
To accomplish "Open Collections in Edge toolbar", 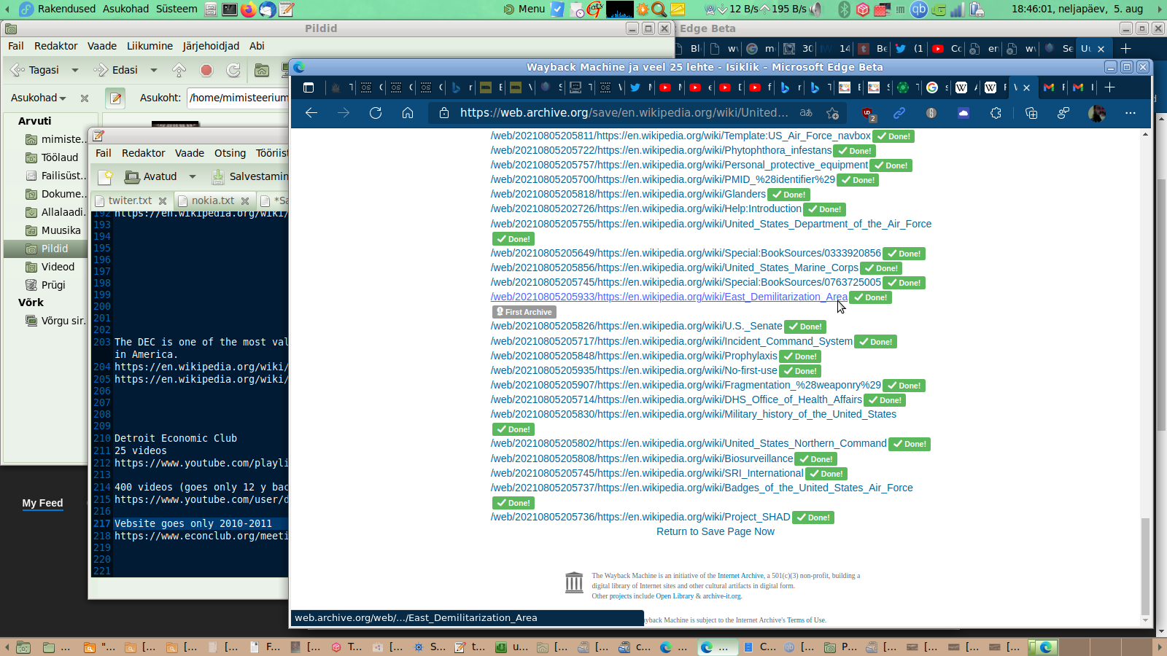I will (1031, 113).
